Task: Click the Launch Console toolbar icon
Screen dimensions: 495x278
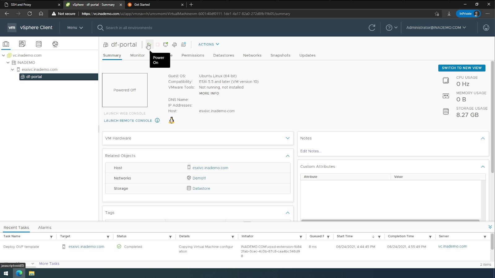Action: point(166,44)
